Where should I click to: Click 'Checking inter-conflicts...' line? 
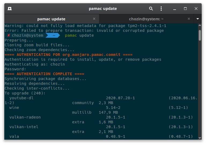click(37, 88)
